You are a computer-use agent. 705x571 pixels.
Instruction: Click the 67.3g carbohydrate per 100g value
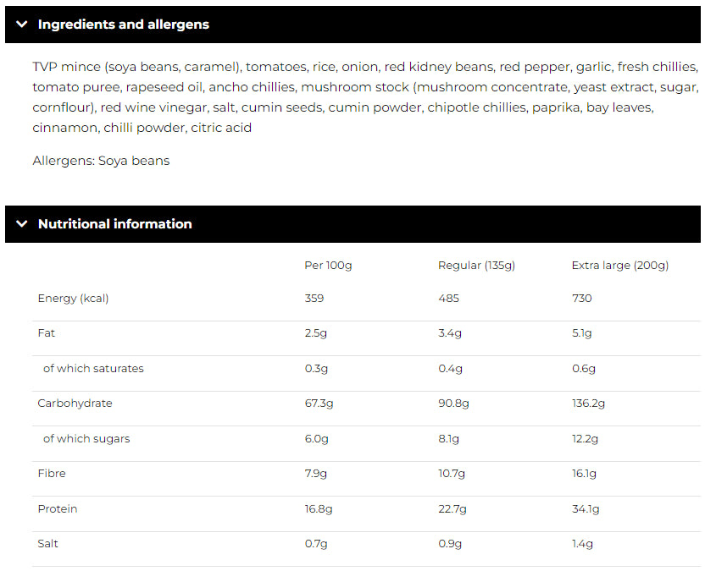319,404
